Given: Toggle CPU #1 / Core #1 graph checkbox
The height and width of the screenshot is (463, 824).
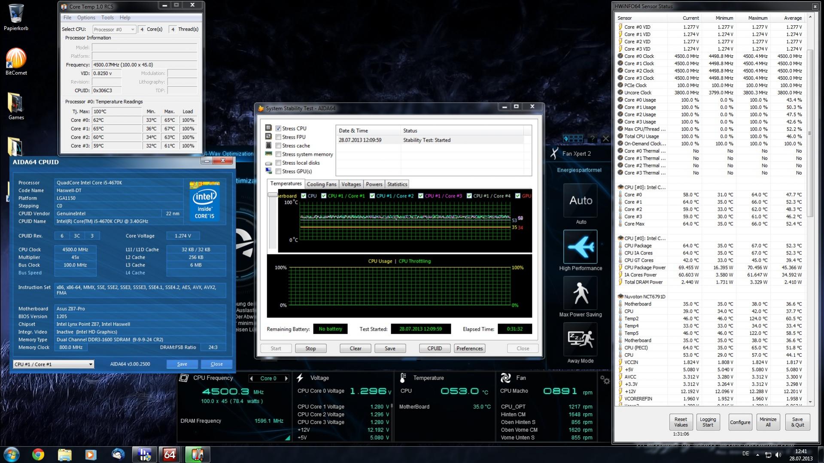Looking at the screenshot, I should 324,196.
